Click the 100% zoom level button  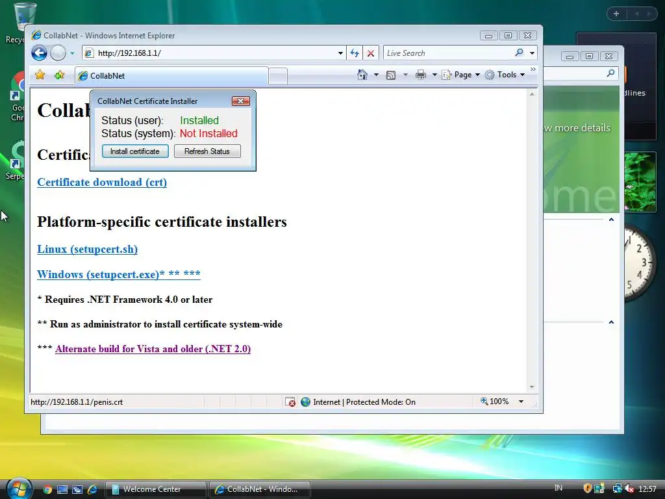click(494, 402)
